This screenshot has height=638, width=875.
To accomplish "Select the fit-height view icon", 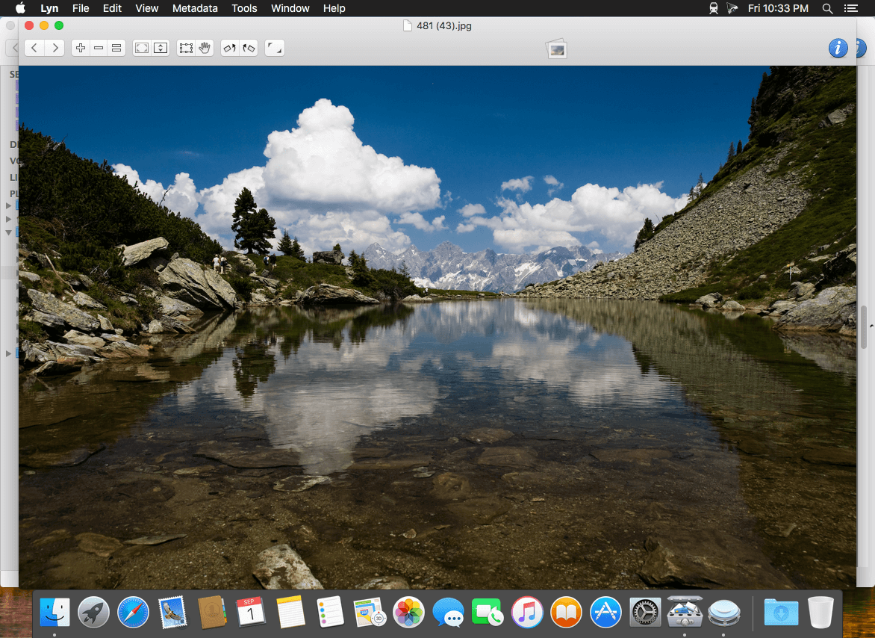I will click(161, 48).
